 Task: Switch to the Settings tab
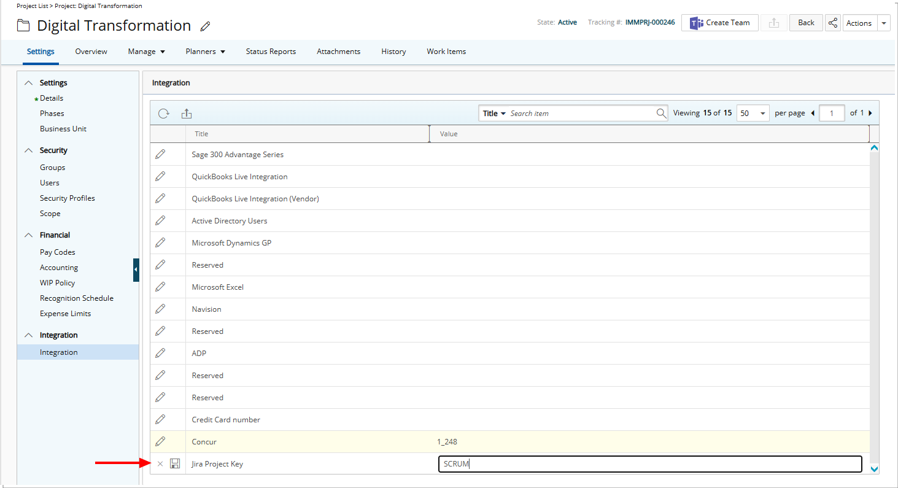coord(41,52)
